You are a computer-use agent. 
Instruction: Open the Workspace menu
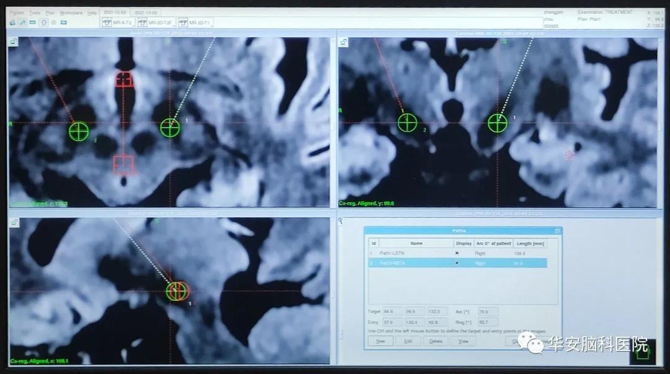pyautogui.click(x=71, y=13)
